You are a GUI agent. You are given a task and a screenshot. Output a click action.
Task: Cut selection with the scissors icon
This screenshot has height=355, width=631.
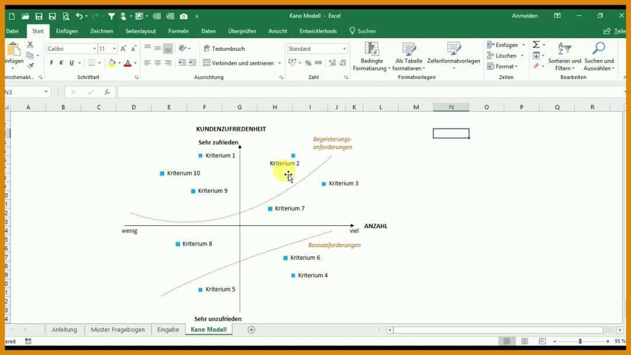(x=30, y=45)
